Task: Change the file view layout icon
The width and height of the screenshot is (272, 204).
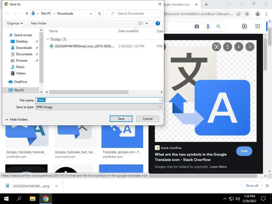Action: pos(141,23)
